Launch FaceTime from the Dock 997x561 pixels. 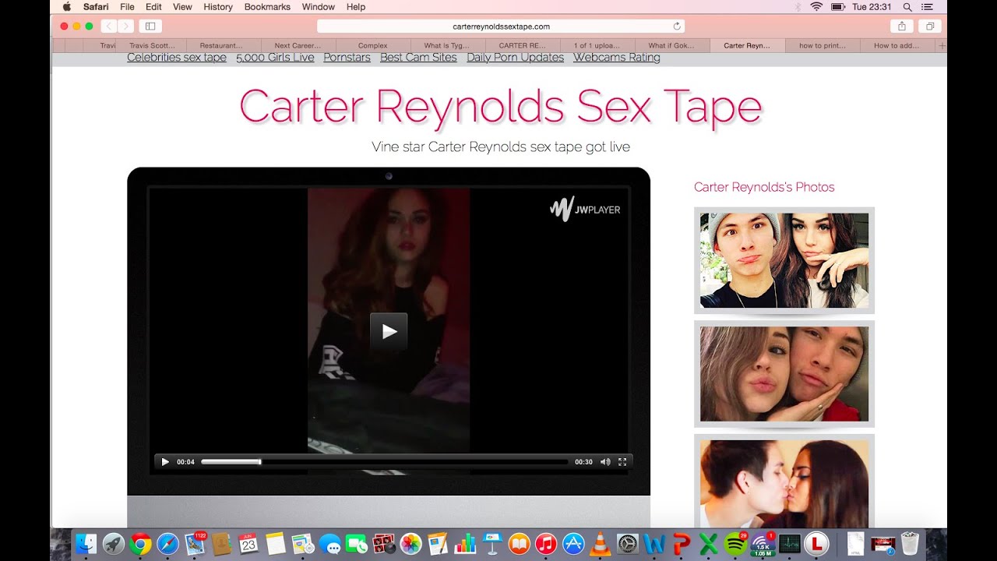[356, 544]
